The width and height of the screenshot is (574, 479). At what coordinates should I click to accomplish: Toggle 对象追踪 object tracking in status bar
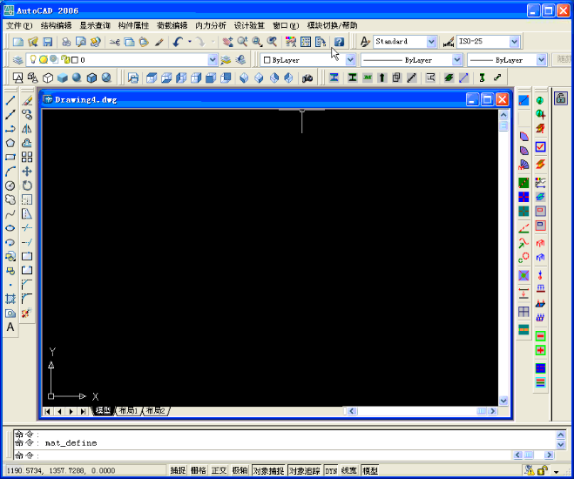tap(304, 470)
